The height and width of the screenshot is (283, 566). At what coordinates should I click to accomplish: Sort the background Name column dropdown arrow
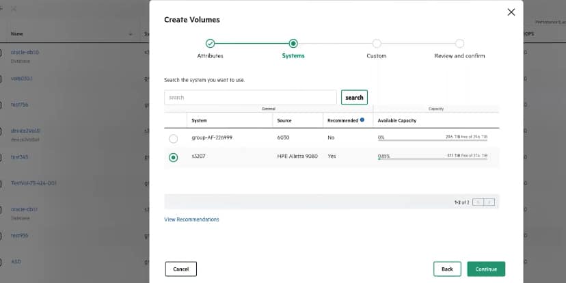(131, 34)
